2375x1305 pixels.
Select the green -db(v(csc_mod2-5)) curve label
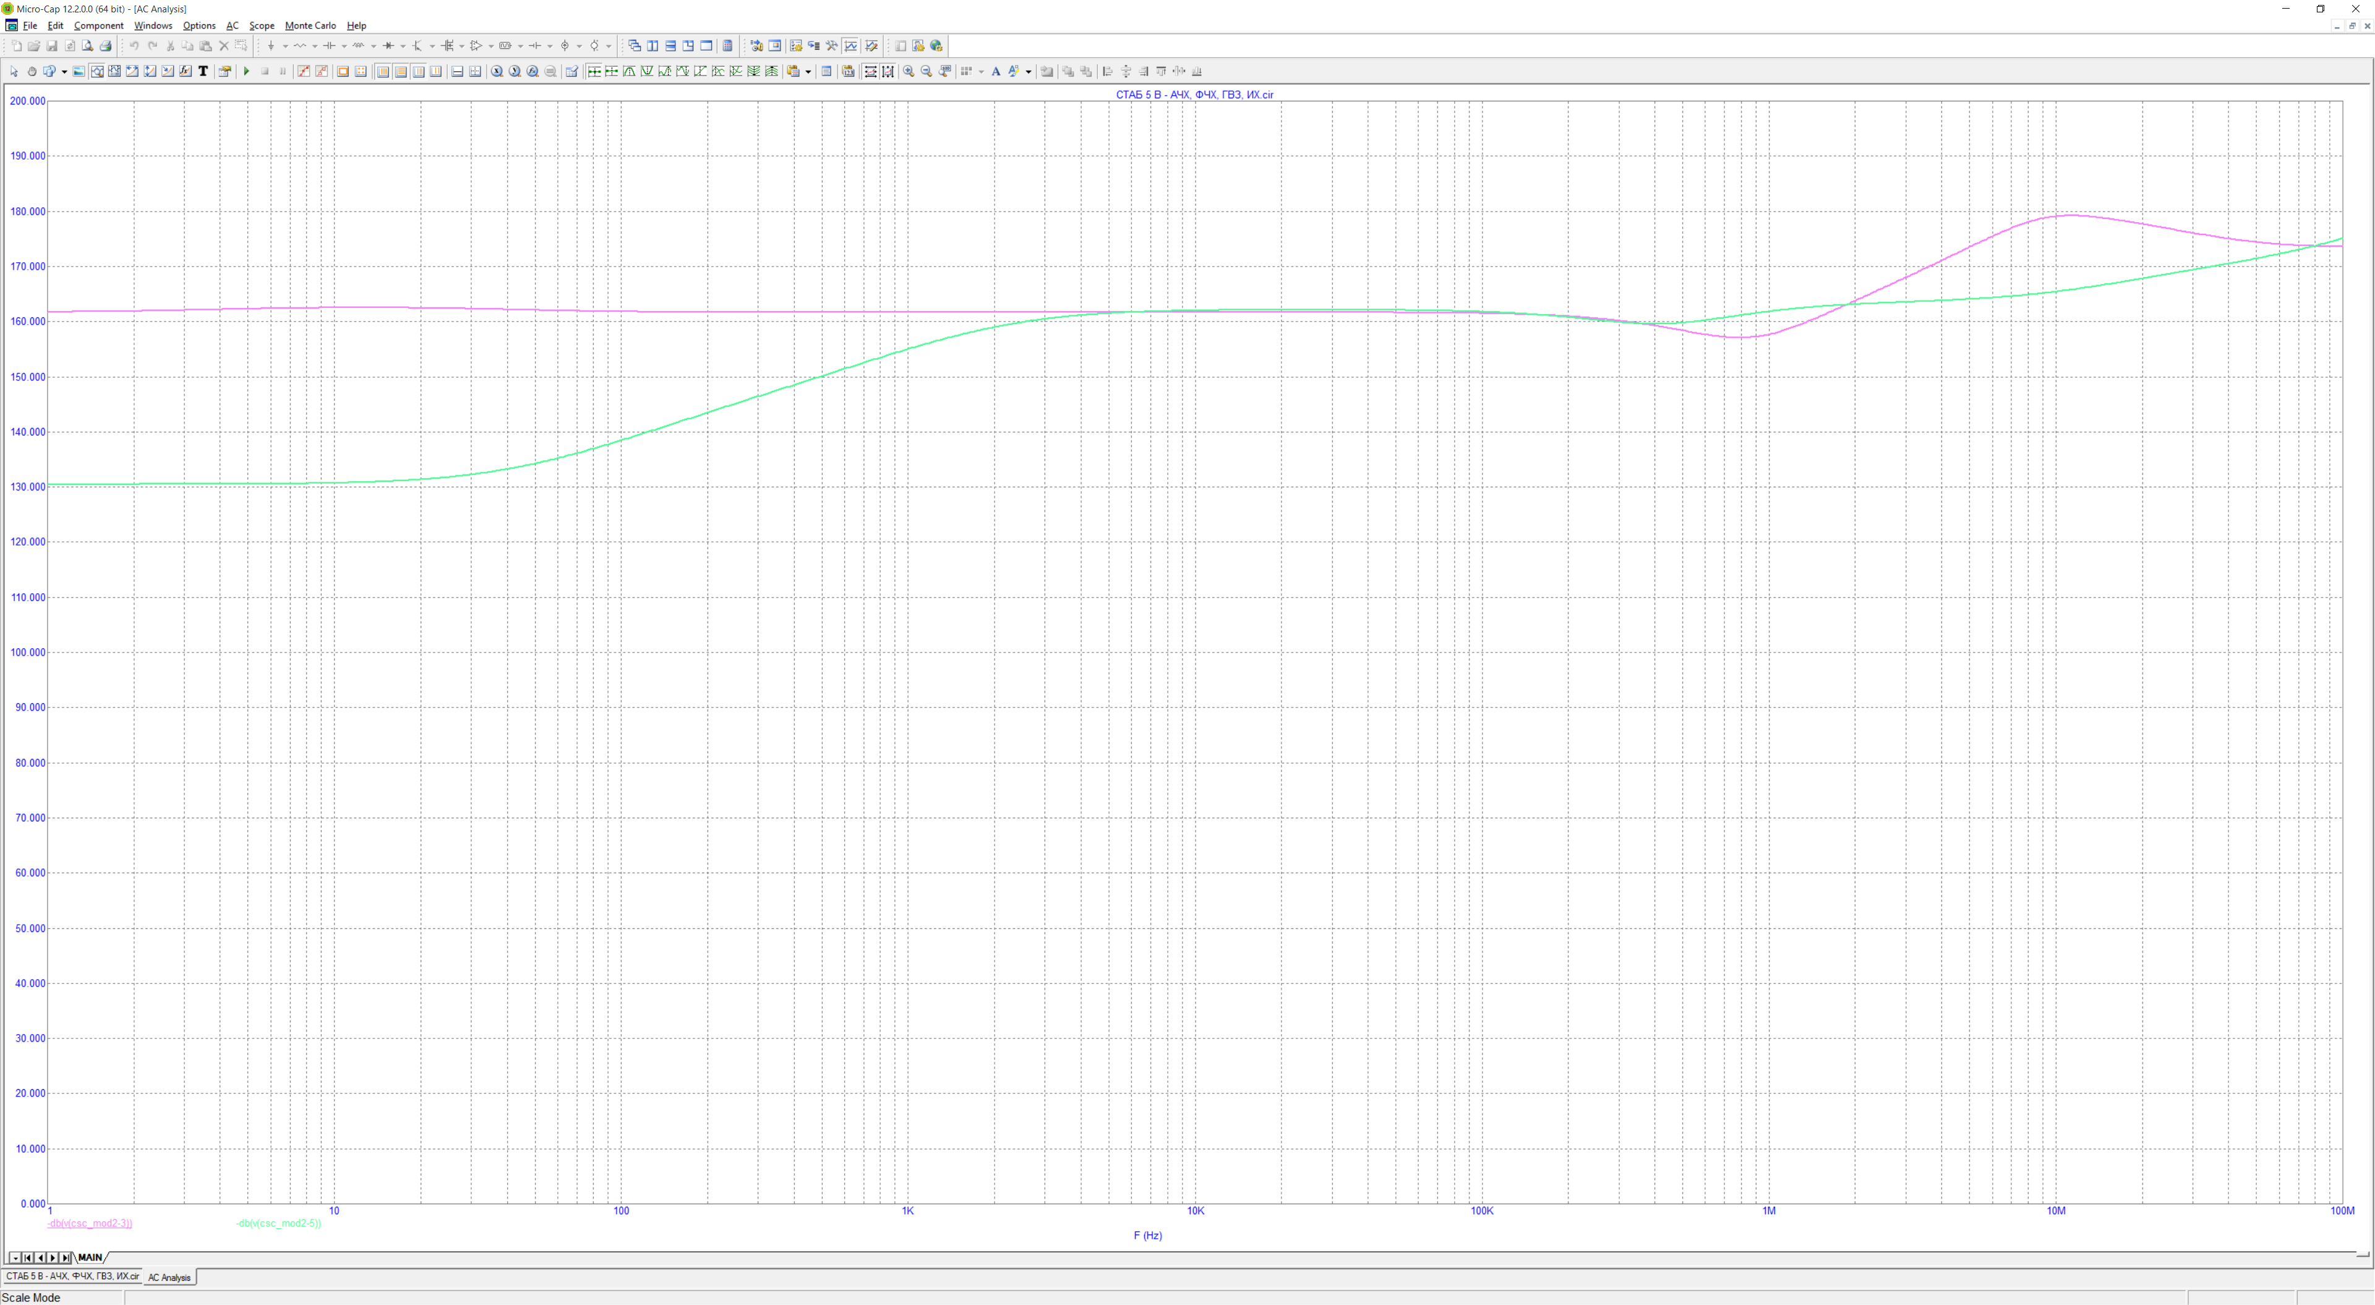click(278, 1223)
